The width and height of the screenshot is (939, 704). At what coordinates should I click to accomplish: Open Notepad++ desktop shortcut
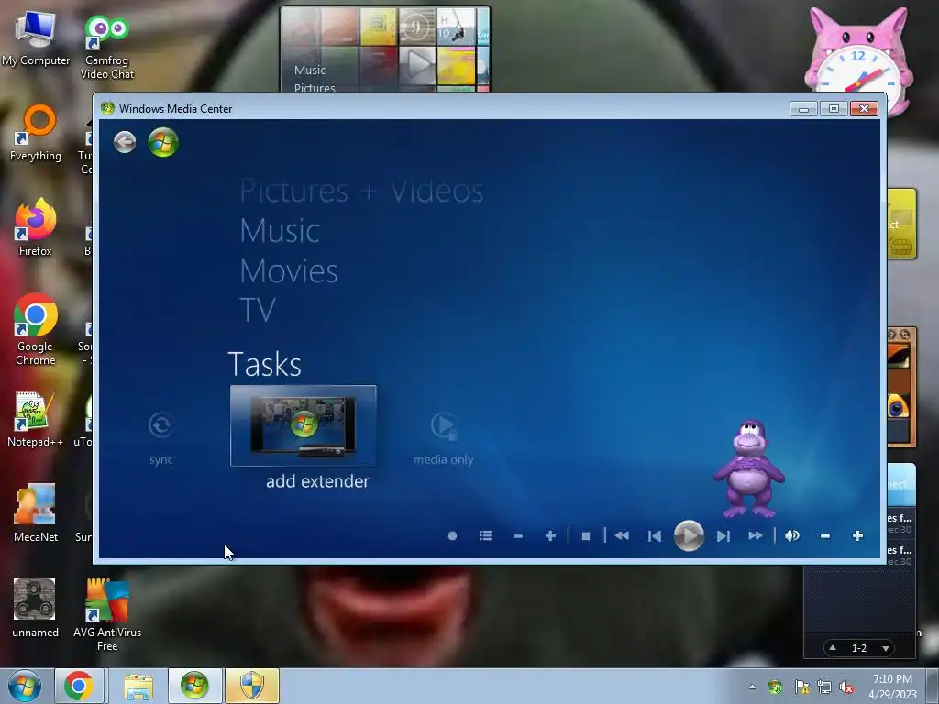click(x=36, y=419)
